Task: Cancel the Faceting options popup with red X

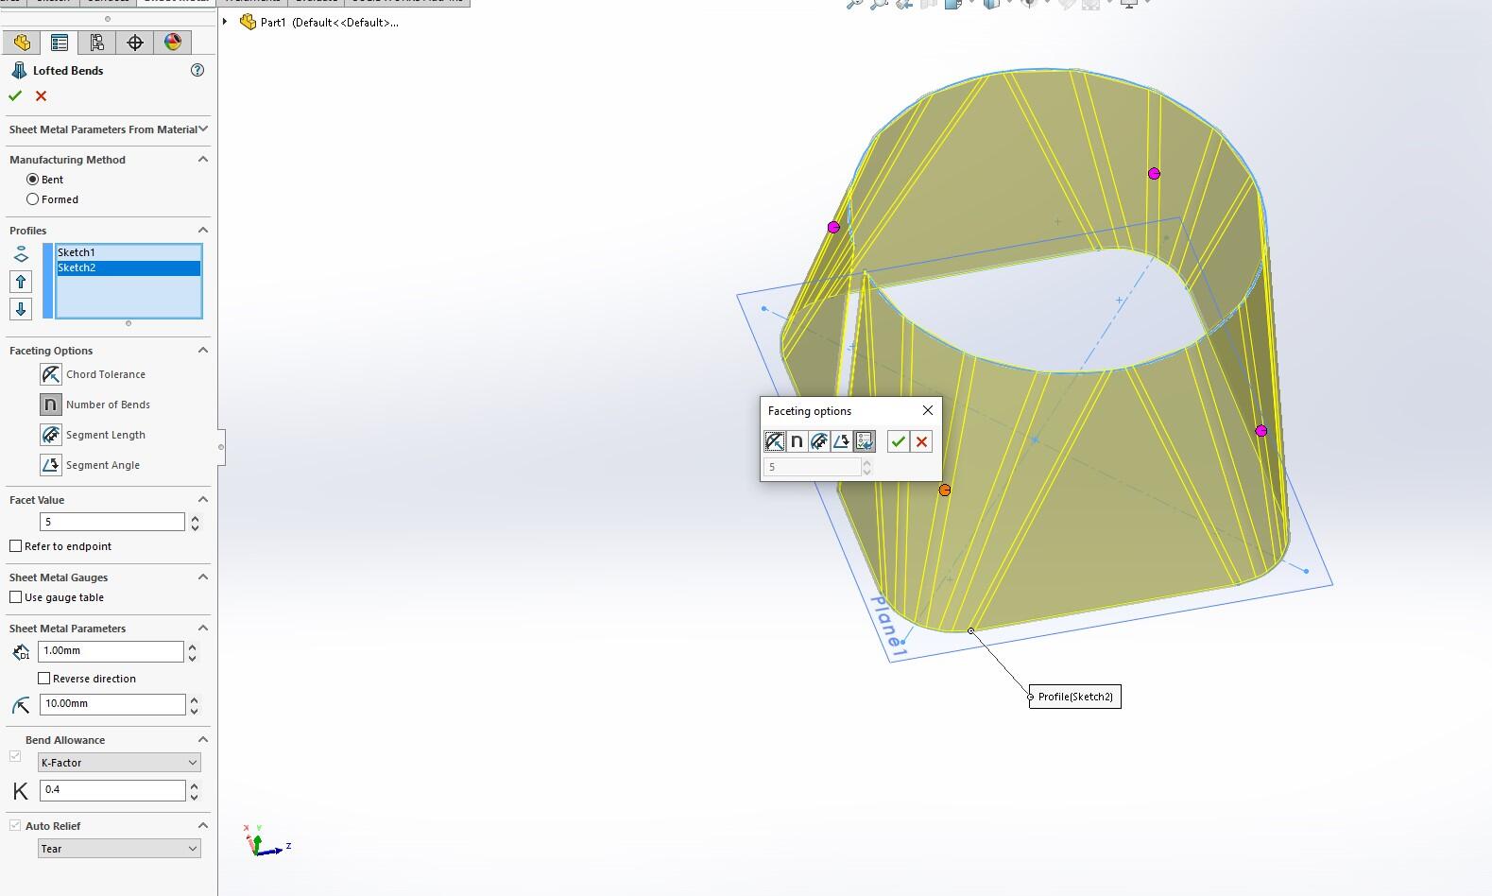Action: (x=922, y=441)
